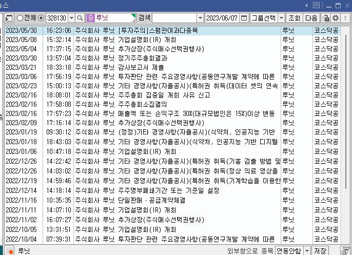352x255 pixels.
Task: Select 주주명부폐쇄기간 또는 기준일 설정 row
Action: point(172,190)
